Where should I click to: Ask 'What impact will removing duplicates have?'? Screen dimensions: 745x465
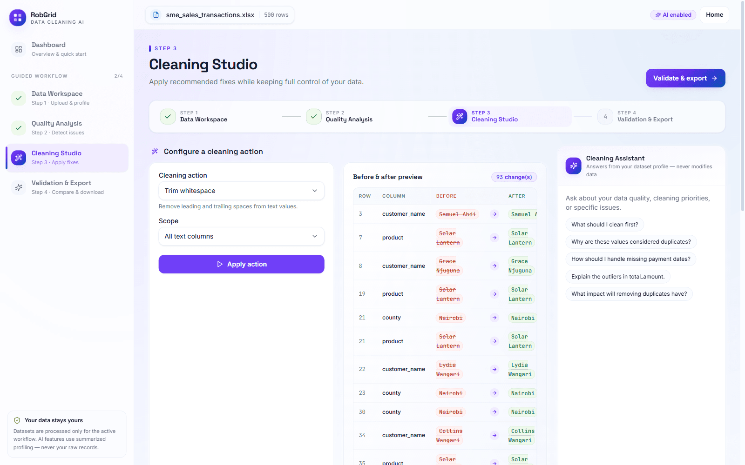(629, 294)
